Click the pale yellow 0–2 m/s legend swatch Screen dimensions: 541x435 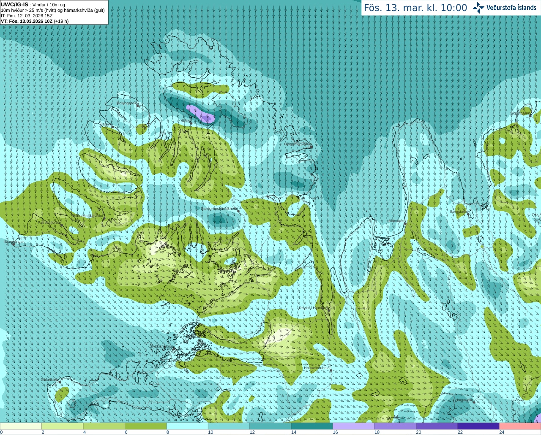point(21,426)
